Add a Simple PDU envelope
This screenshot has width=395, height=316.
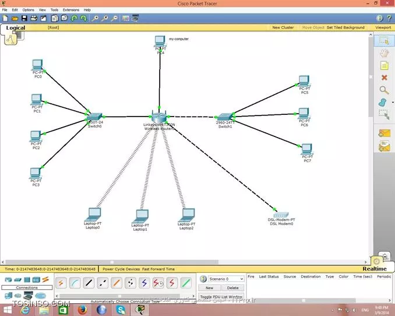385,133
